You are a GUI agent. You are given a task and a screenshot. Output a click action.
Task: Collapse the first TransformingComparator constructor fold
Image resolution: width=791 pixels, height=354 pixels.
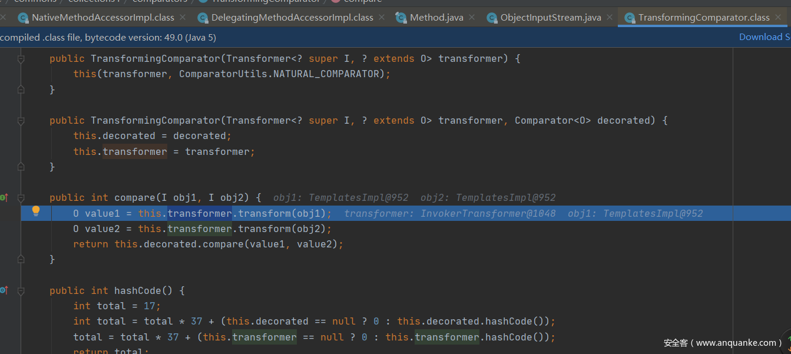tap(21, 59)
